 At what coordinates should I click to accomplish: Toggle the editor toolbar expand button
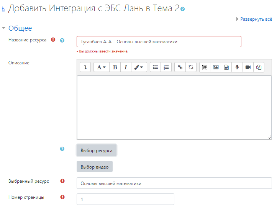point(85,67)
